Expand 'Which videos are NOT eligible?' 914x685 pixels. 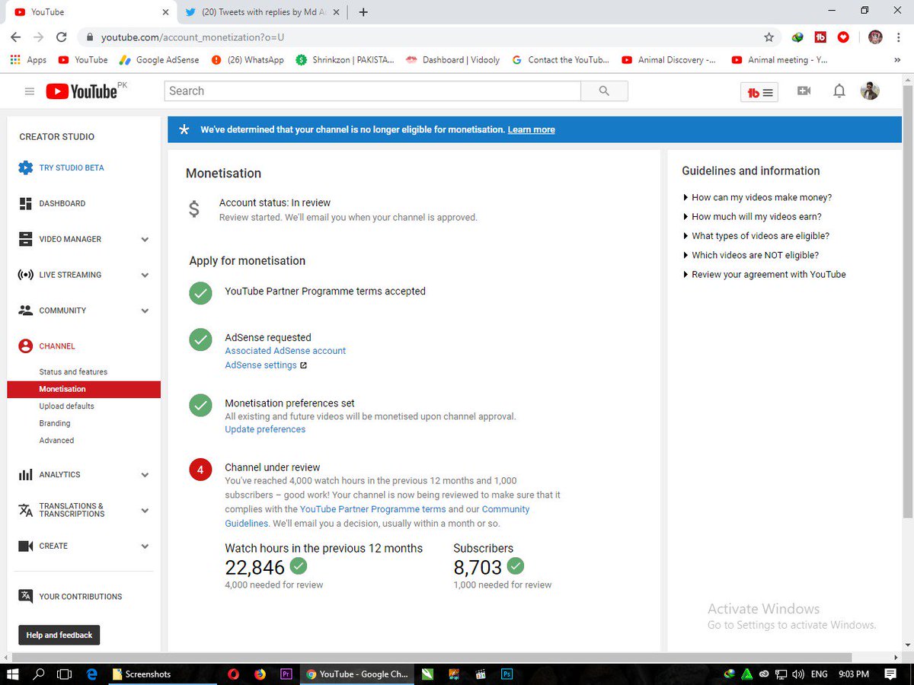tap(751, 255)
